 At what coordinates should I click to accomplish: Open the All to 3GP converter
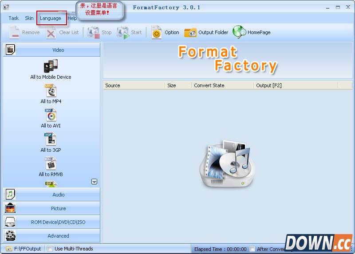[51, 139]
